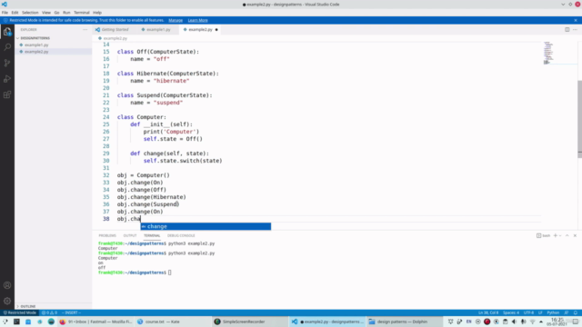Click the editor vertical scrollbar thumb
This screenshot has height=327, width=582.
pos(580,119)
